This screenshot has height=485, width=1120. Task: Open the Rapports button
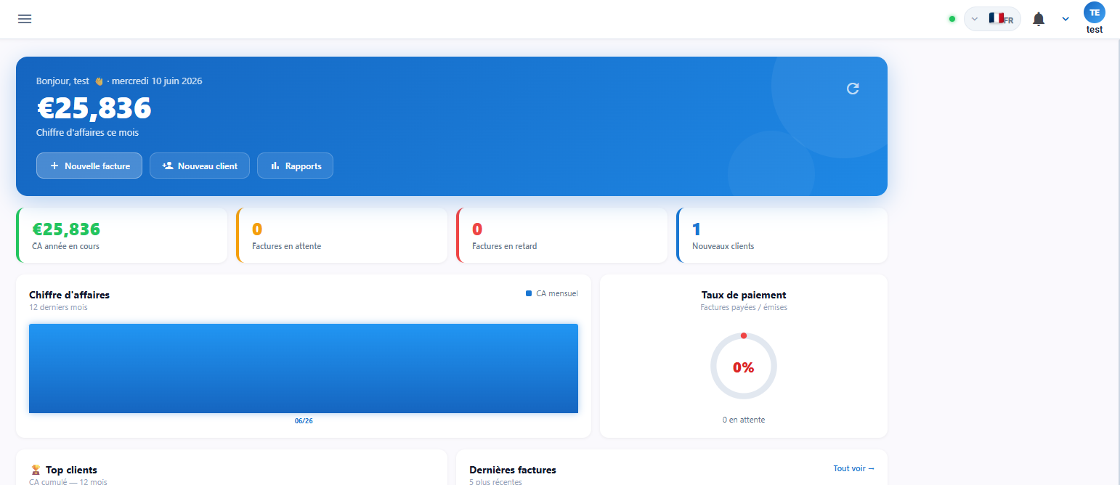click(x=295, y=166)
